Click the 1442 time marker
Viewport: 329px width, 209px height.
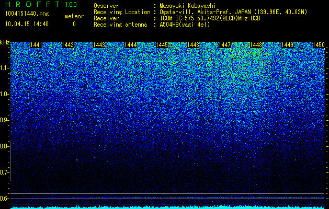tap(68, 45)
